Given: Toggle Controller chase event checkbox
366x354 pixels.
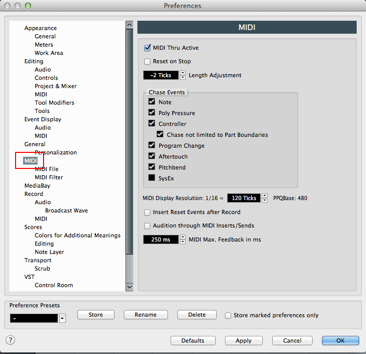Looking at the screenshot, I should pos(152,123).
